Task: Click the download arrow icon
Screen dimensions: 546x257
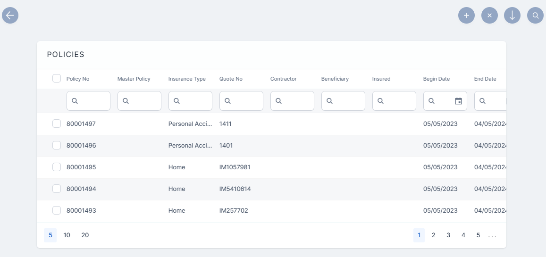Action: pyautogui.click(x=512, y=15)
